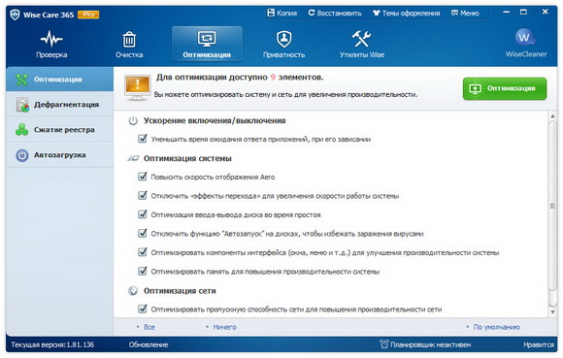The image size is (563, 358).
Task: Click the Нравится link
Action: 538,344
